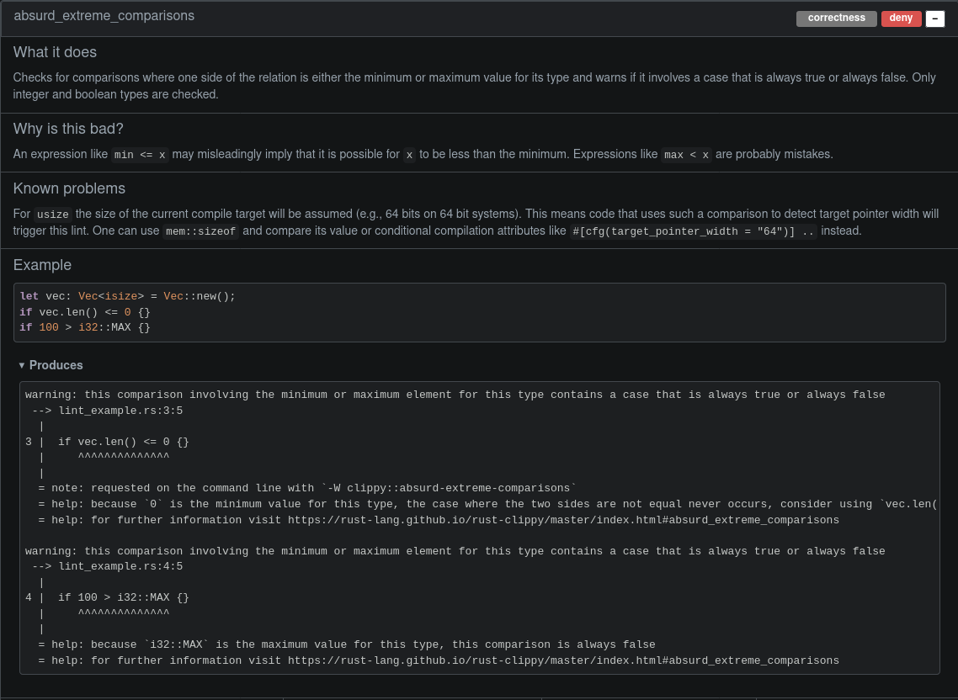Click the correctness group badge

coord(836,18)
